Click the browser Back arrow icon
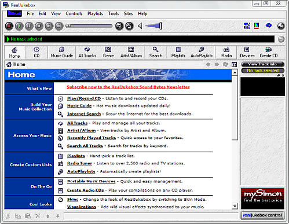Image resolution: width=289 pixels, height=224 pixels. (x=208, y=64)
